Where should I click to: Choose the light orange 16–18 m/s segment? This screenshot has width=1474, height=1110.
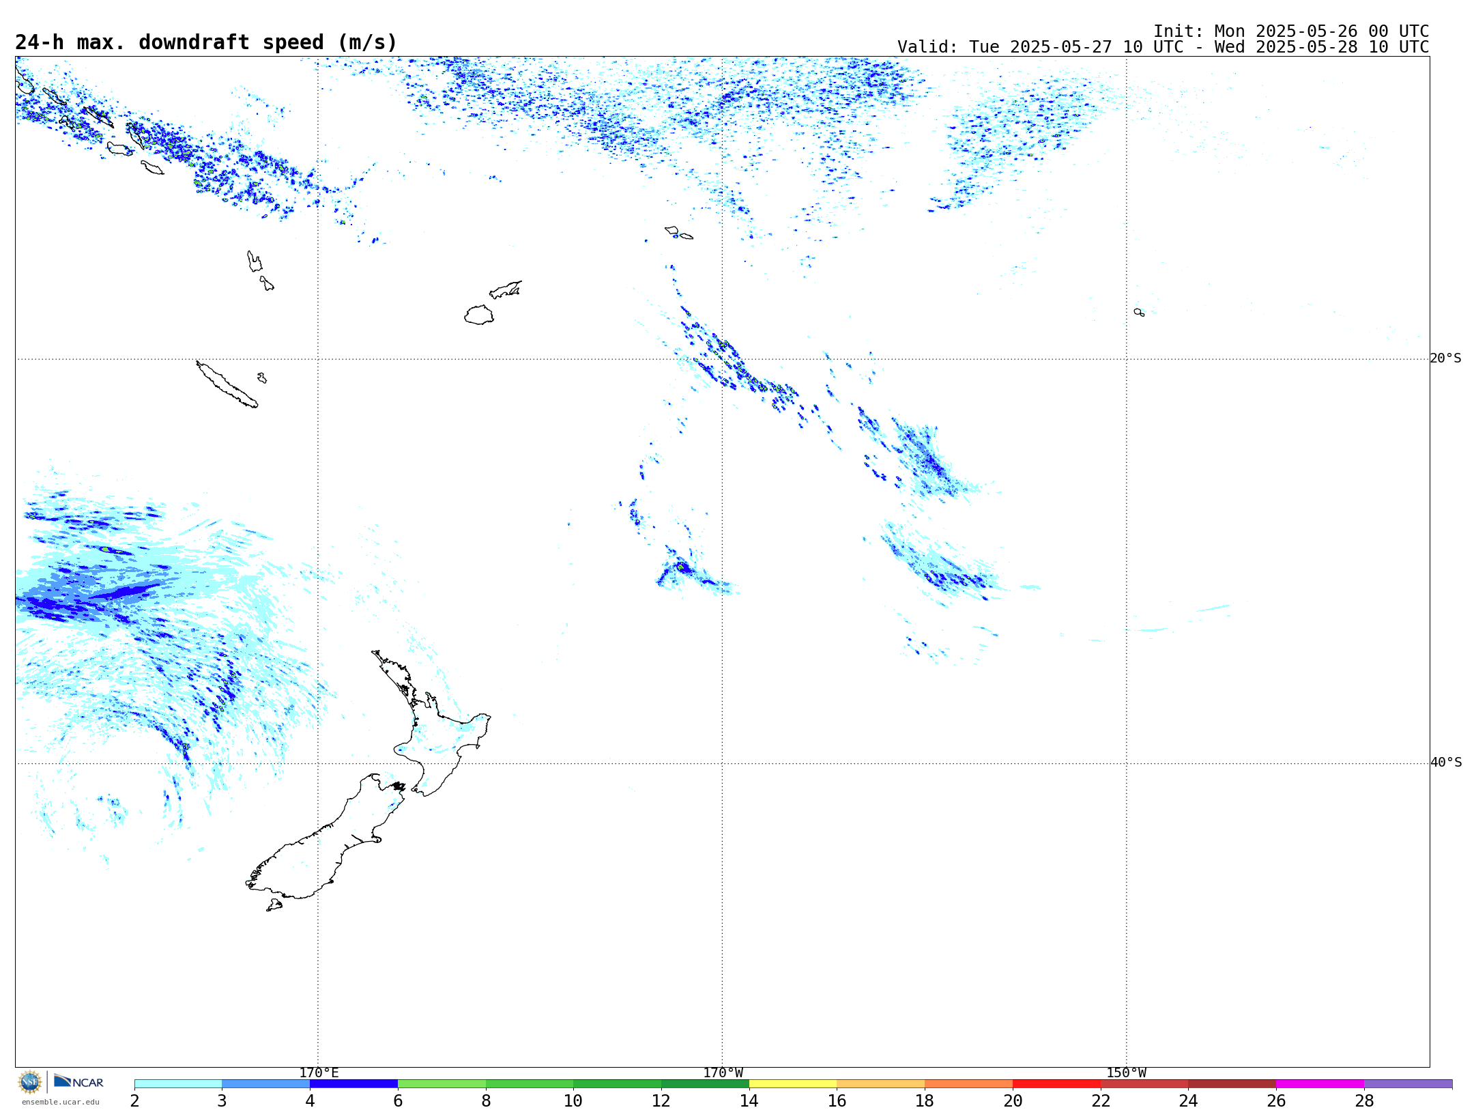coord(881,1084)
